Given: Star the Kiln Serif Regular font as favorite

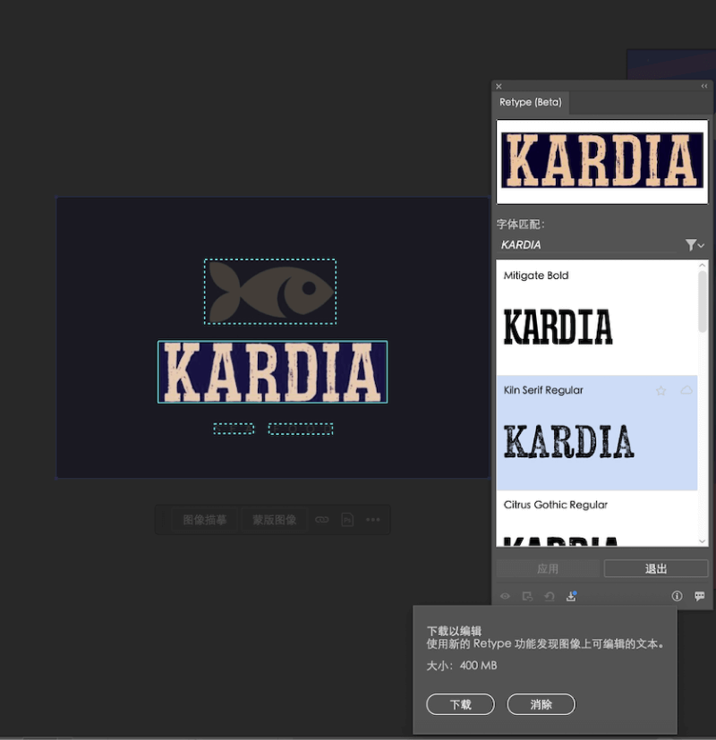Looking at the screenshot, I should tap(661, 391).
